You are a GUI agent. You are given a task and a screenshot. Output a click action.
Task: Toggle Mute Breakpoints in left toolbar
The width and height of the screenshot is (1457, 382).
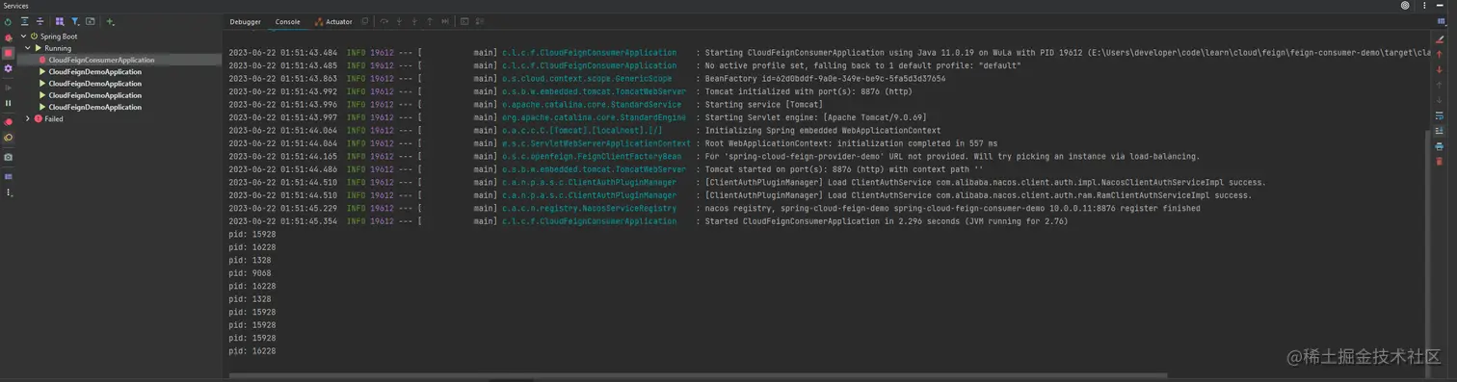pyautogui.click(x=9, y=138)
